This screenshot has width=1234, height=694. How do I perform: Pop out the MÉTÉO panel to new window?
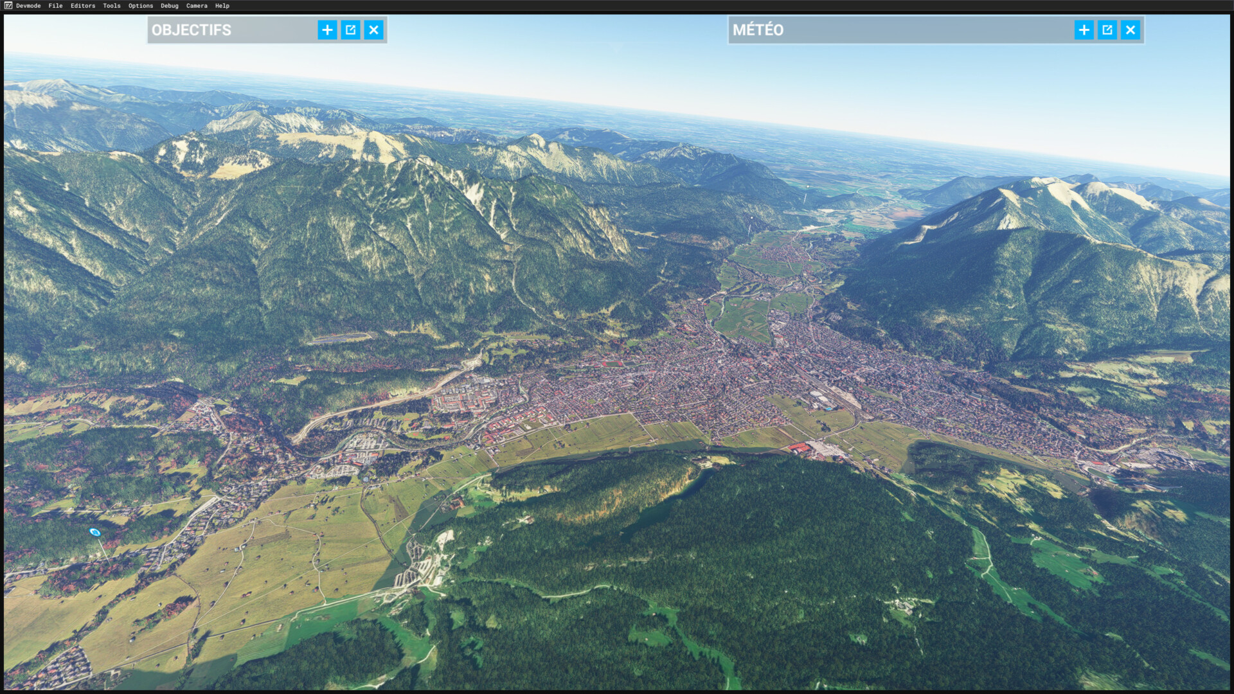tap(1107, 30)
